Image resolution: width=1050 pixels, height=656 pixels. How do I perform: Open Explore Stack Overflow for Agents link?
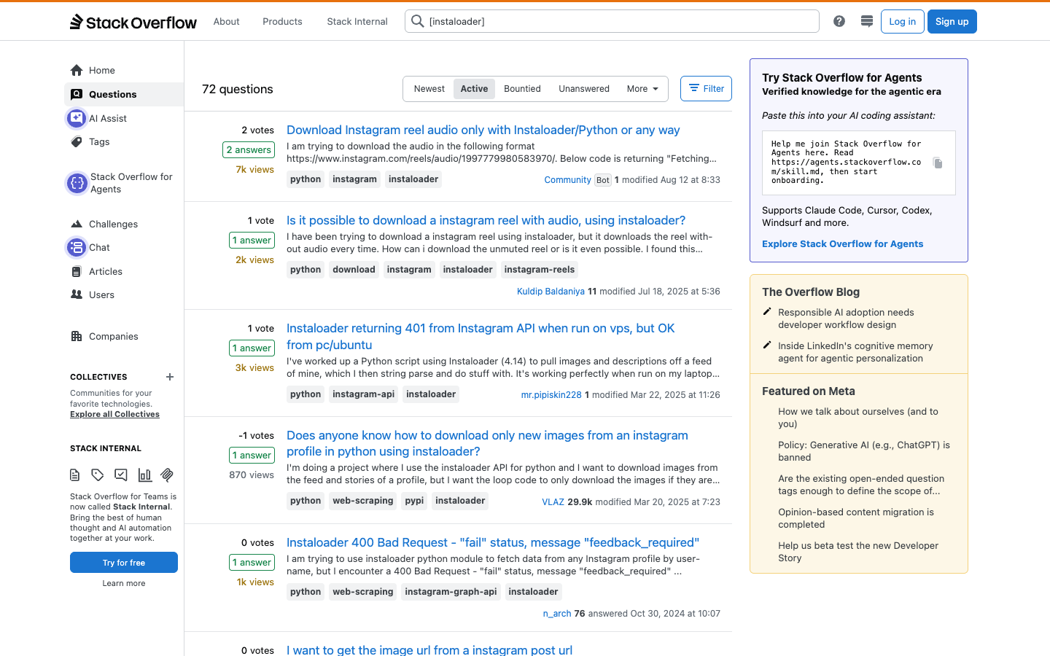coord(842,244)
